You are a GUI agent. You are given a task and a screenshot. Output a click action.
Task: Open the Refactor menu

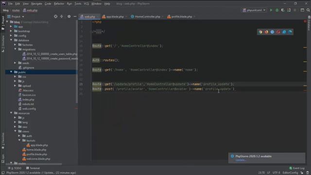tap(59, 3)
